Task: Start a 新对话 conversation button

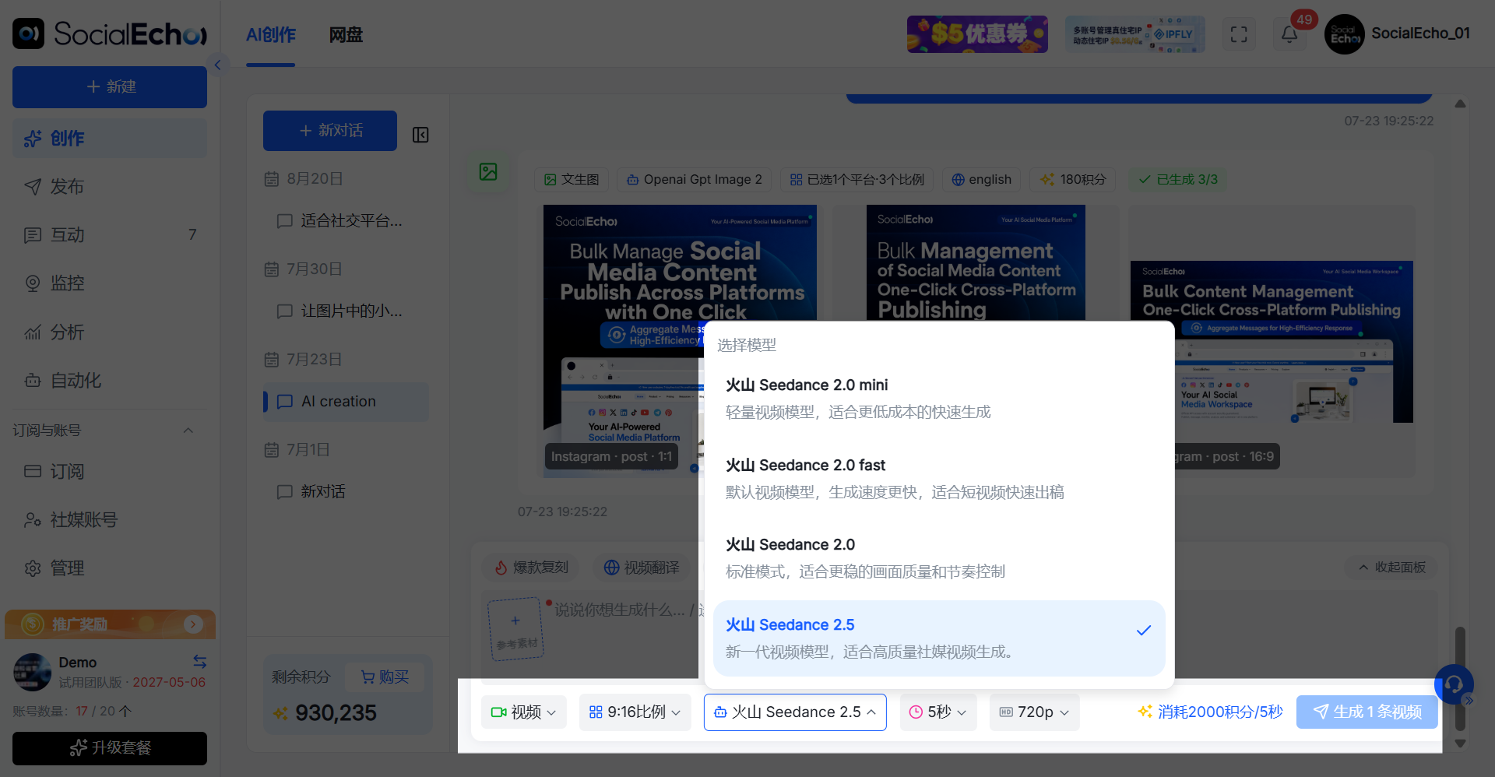Action: [x=330, y=131]
